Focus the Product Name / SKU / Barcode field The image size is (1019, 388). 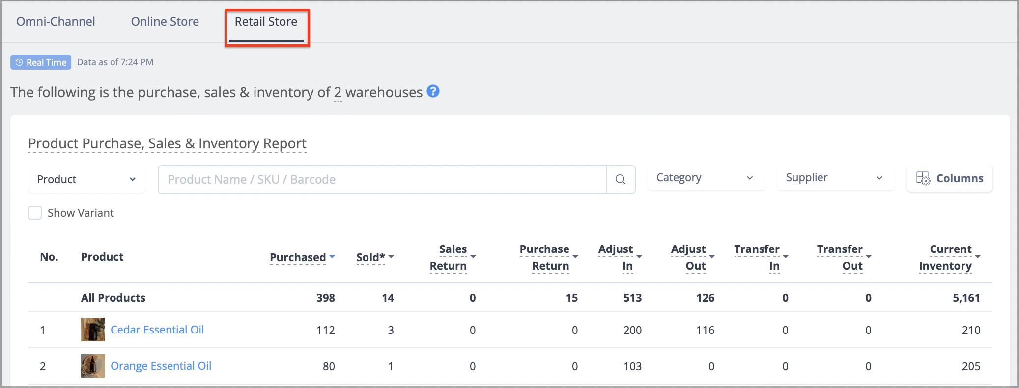coord(382,179)
